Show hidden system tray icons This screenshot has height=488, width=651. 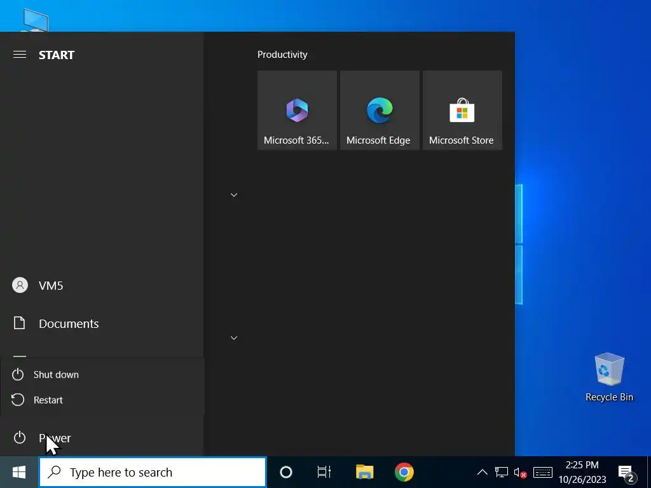482,472
